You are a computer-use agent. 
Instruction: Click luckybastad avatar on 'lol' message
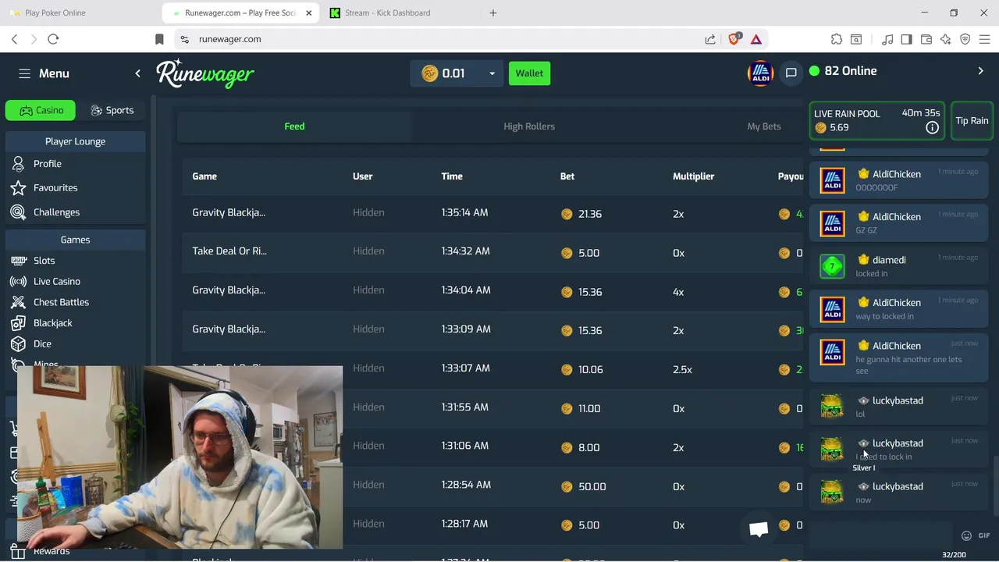pyautogui.click(x=832, y=407)
